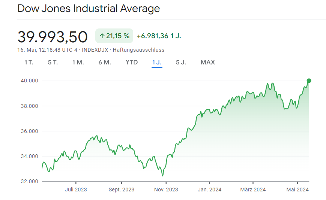The image size is (326, 200).
Task: Click the 32.000 y-axis label
Action: tap(29, 181)
